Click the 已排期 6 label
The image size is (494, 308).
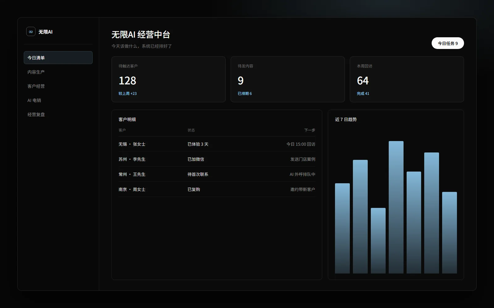[x=245, y=94]
